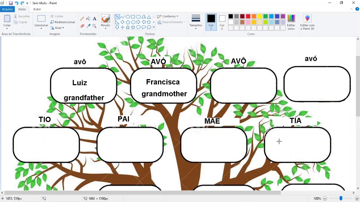Expand the Selecionar dropdown arrow
This screenshot has width=360, height=202.
(41, 29)
